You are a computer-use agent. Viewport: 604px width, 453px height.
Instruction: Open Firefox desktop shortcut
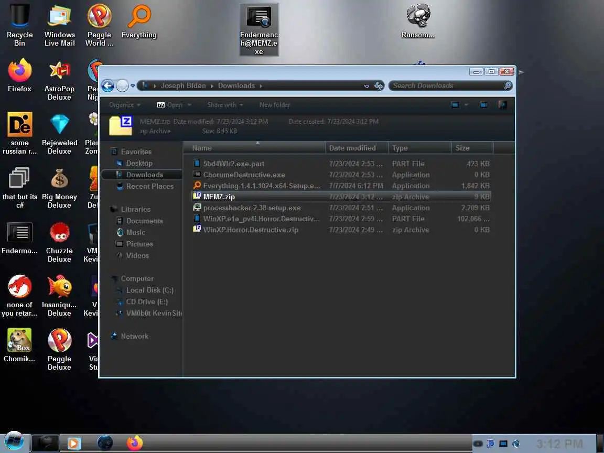[x=19, y=75]
